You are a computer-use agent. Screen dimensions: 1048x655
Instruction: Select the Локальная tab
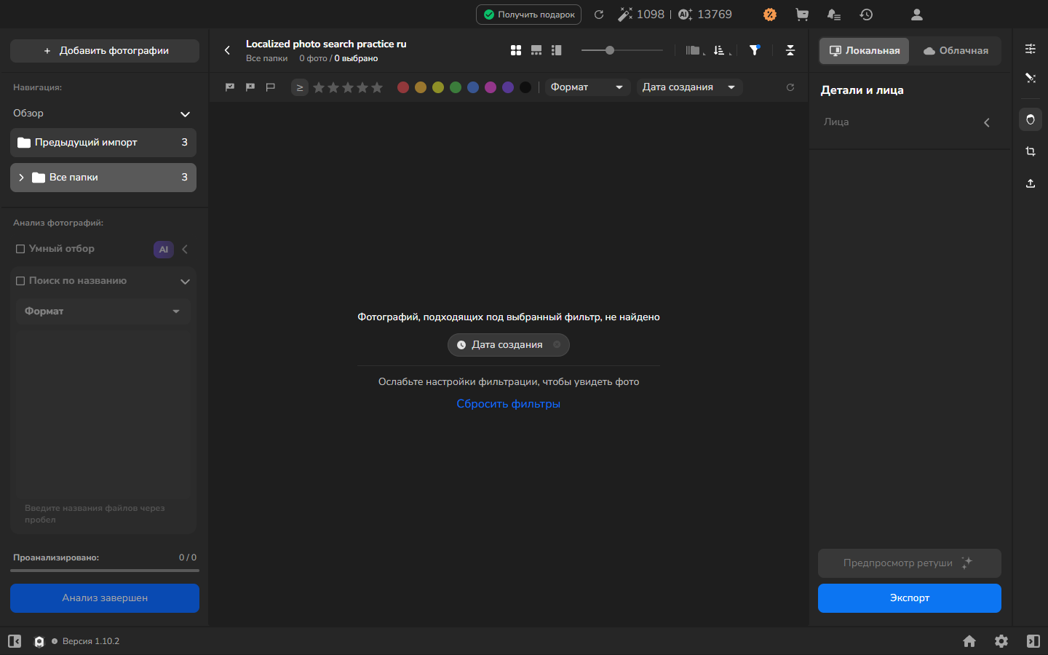pyautogui.click(x=865, y=51)
